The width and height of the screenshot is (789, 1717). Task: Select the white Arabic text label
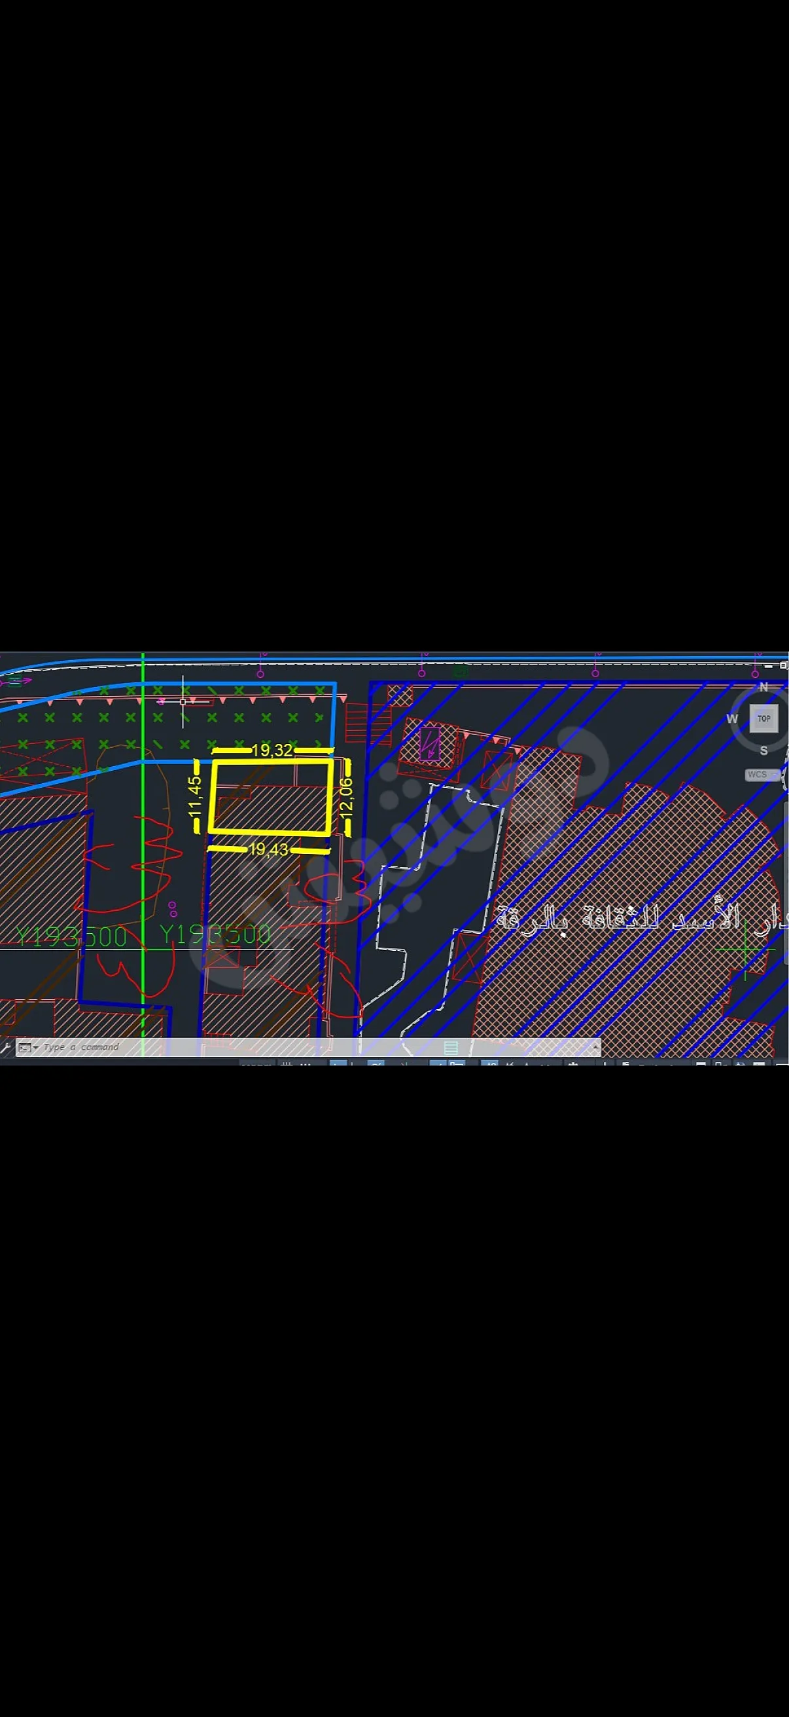click(x=642, y=919)
